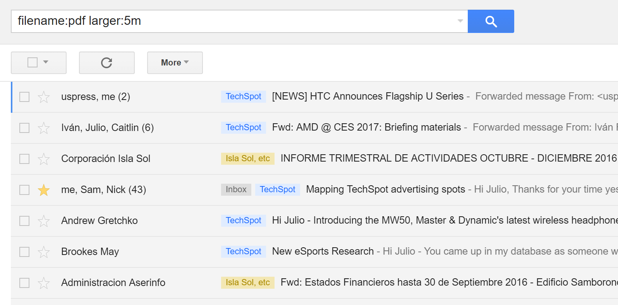Star the Iván, Julio, Caitlin conversation
This screenshot has width=618, height=305.
pos(44,128)
